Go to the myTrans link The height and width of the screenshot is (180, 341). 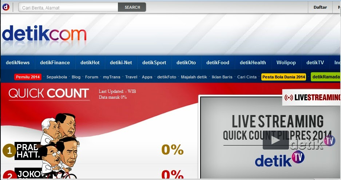coord(112,77)
